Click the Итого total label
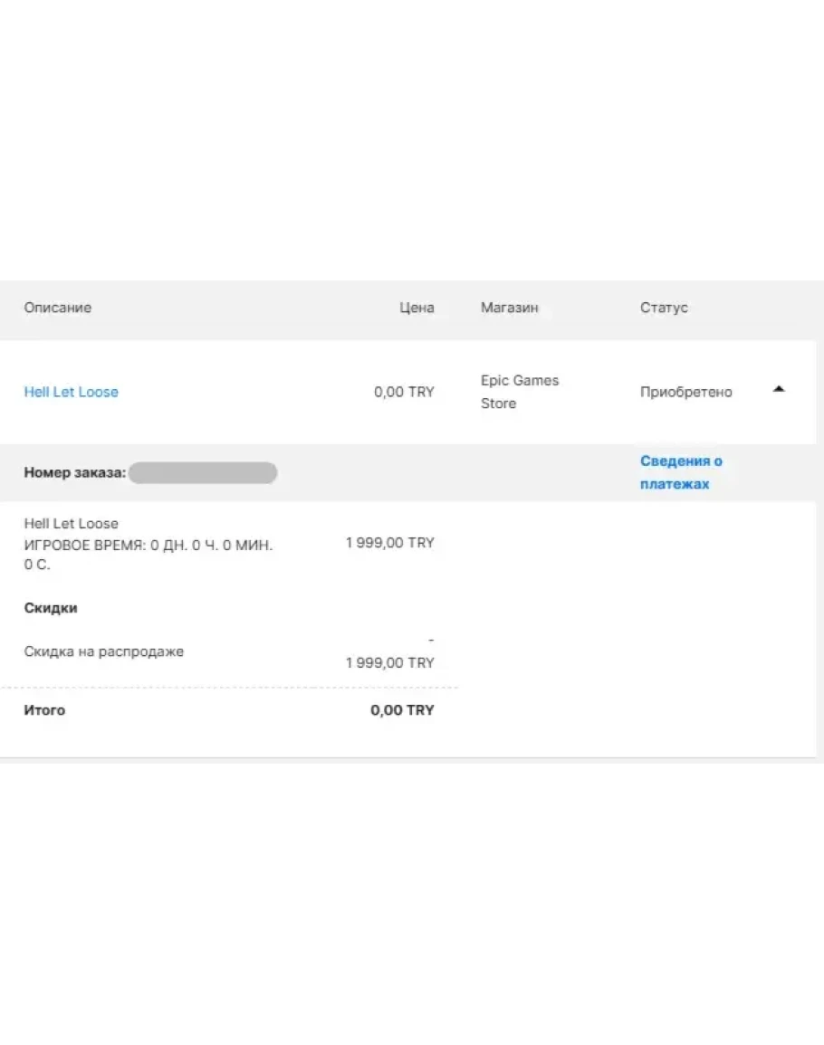Screen dimensions: 824x1045 44,710
